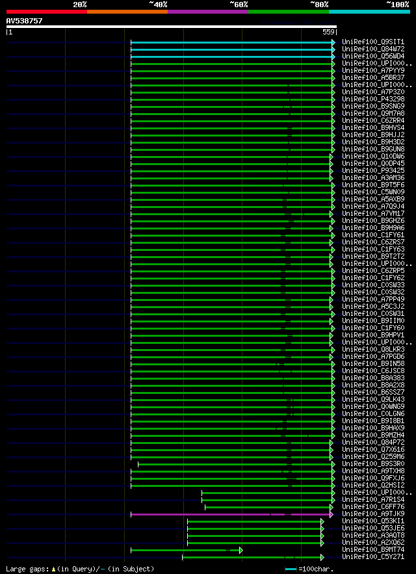Click the yellow large-gap marker in the legend
Screen dimensions: 416x574
(53, 569)
